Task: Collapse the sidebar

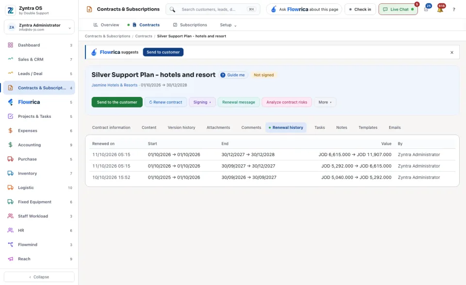Action: coord(39,277)
